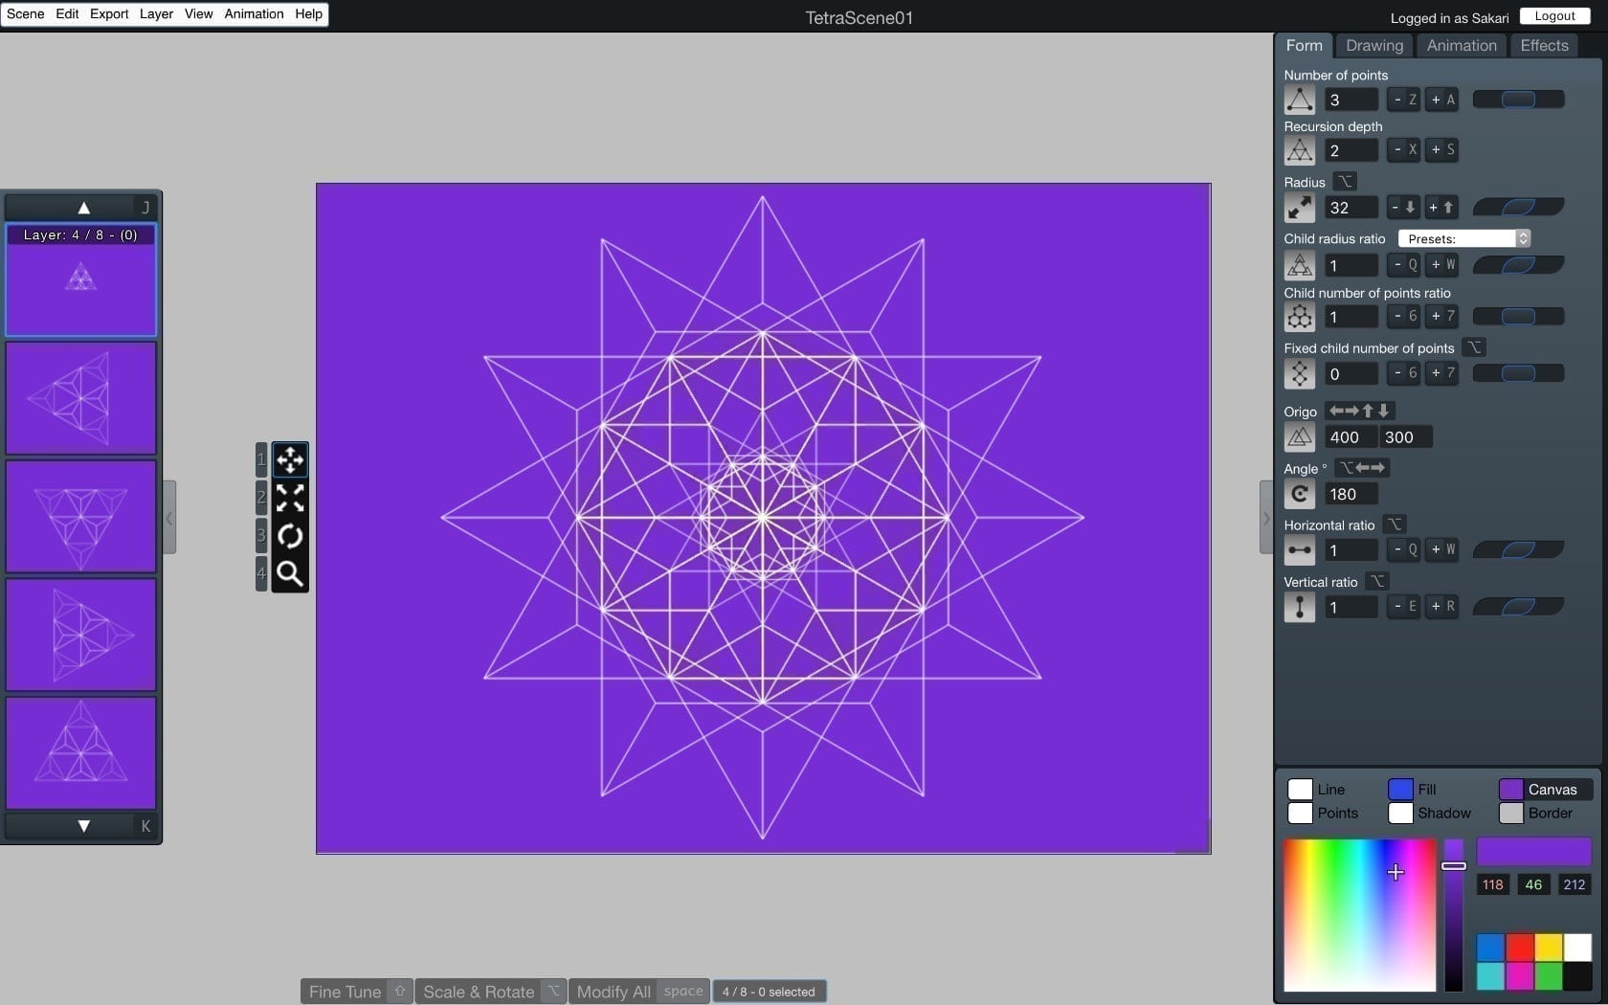
Task: Open the Scene menu
Action: [25, 14]
